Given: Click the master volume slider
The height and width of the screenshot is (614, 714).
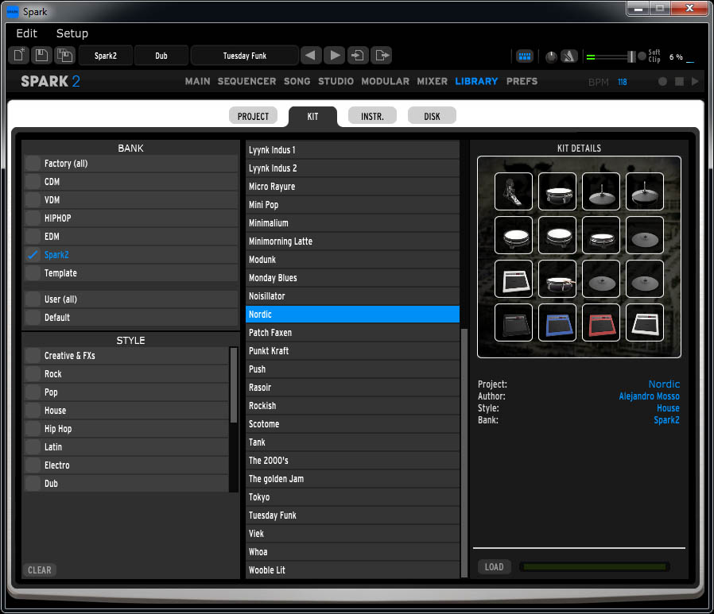Looking at the screenshot, I should [614, 56].
